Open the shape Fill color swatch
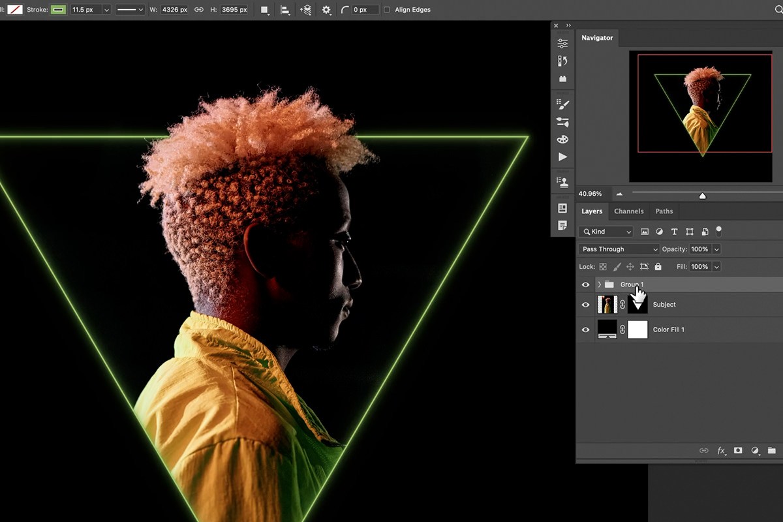This screenshot has width=783, height=522. pos(14,10)
